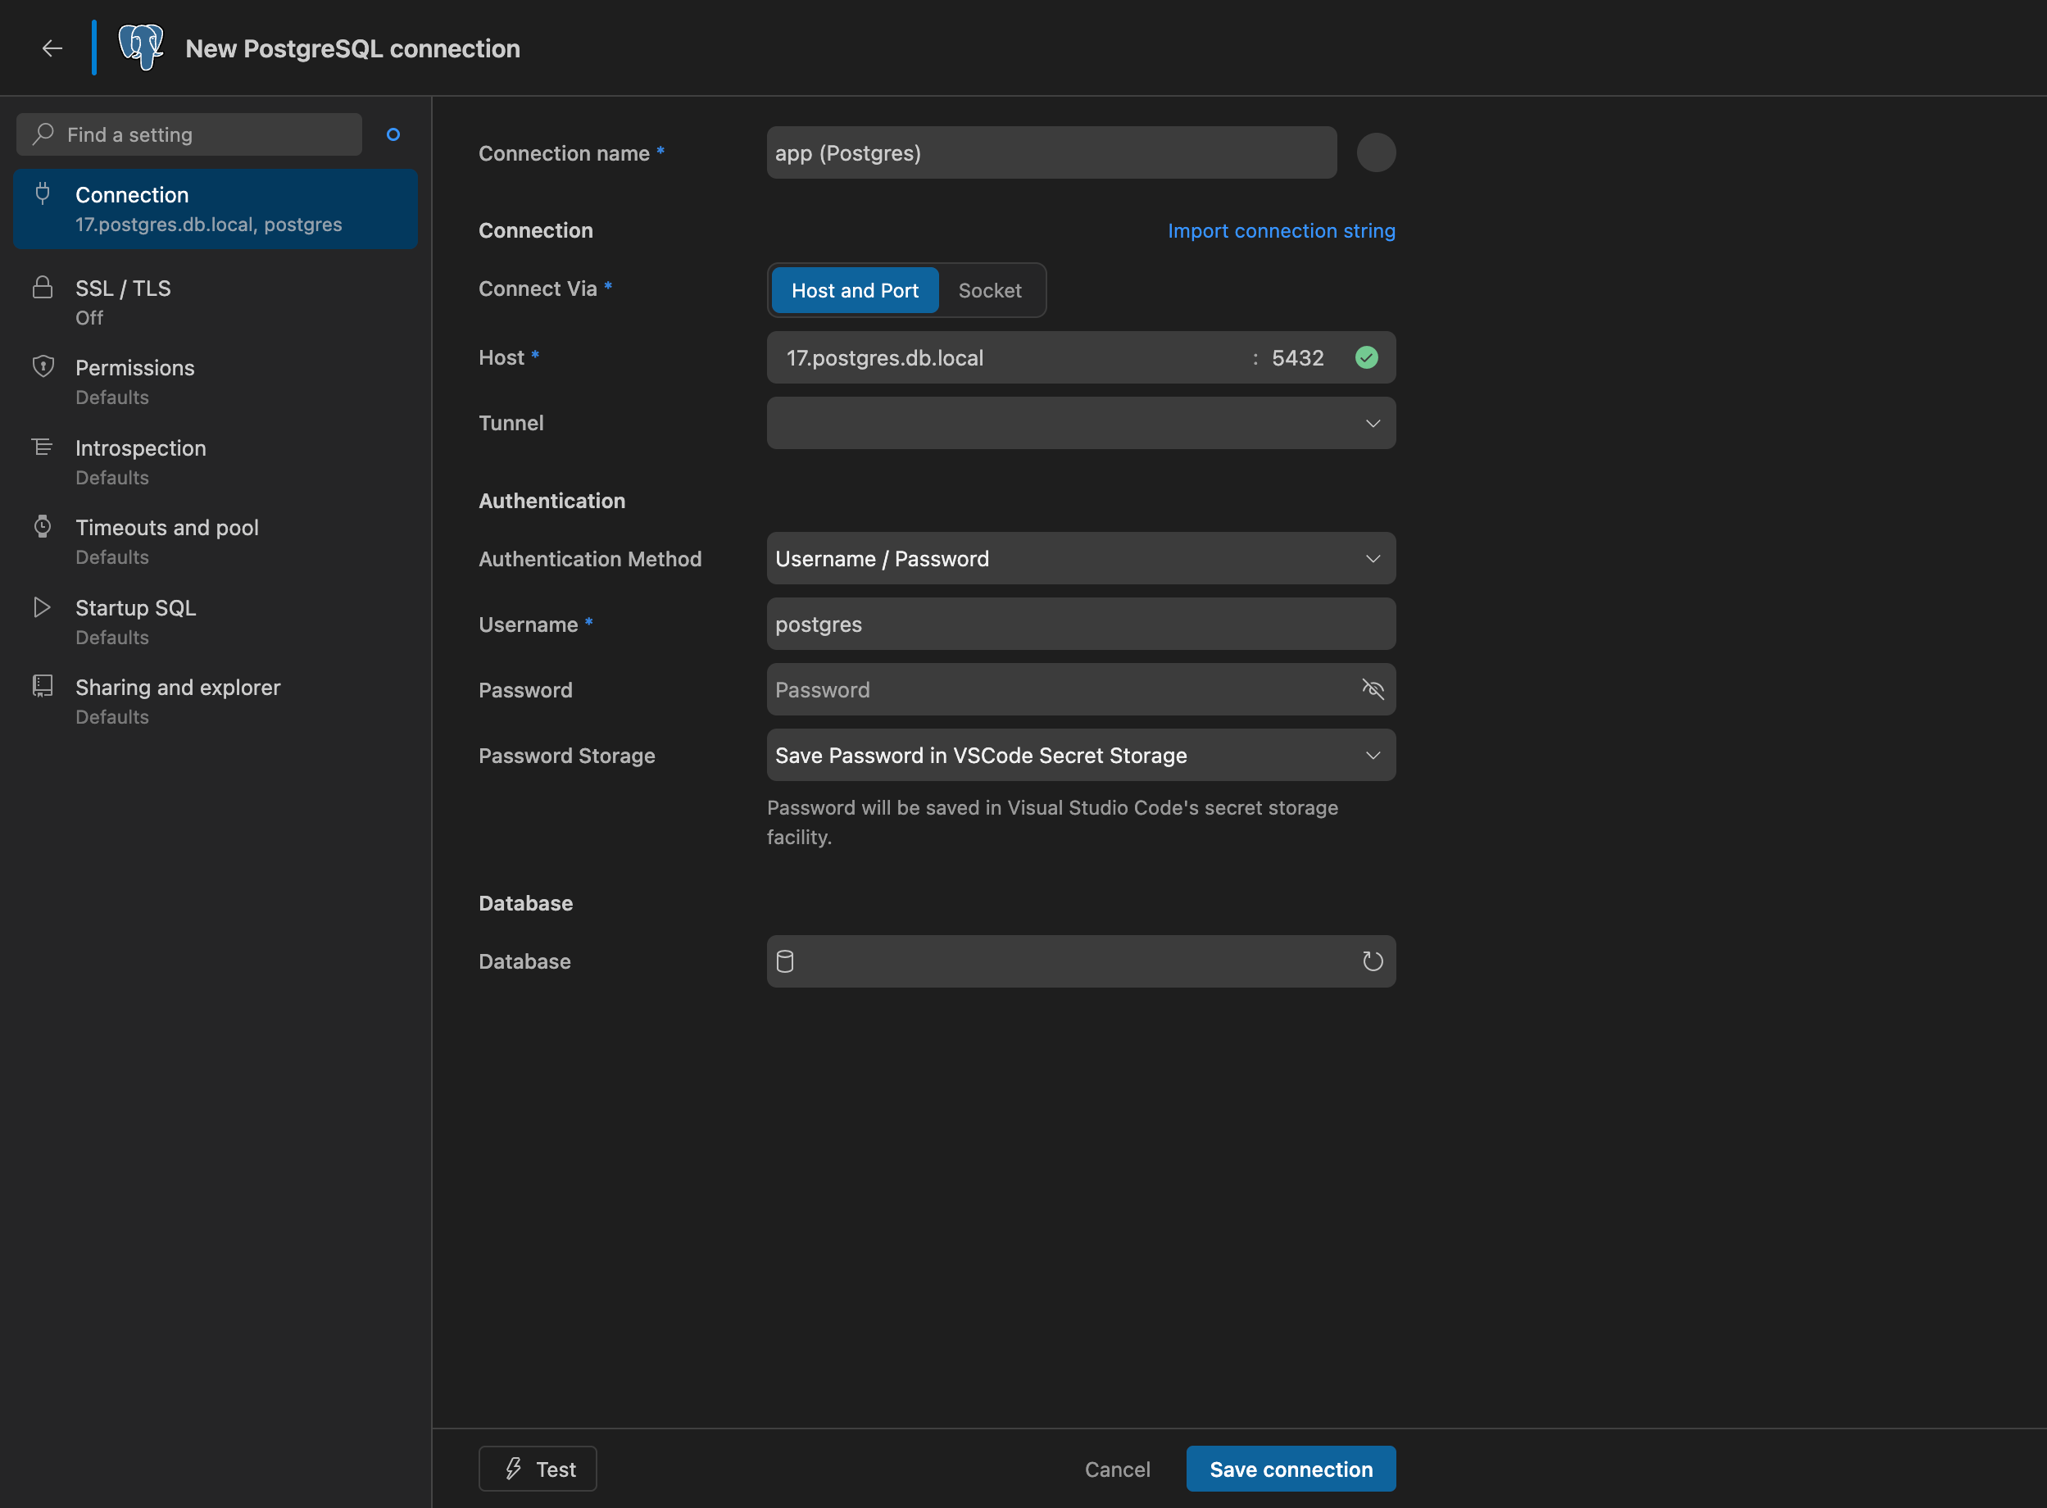The height and width of the screenshot is (1508, 2047).
Task: Open Sharing and explorer section
Action: click(216, 701)
